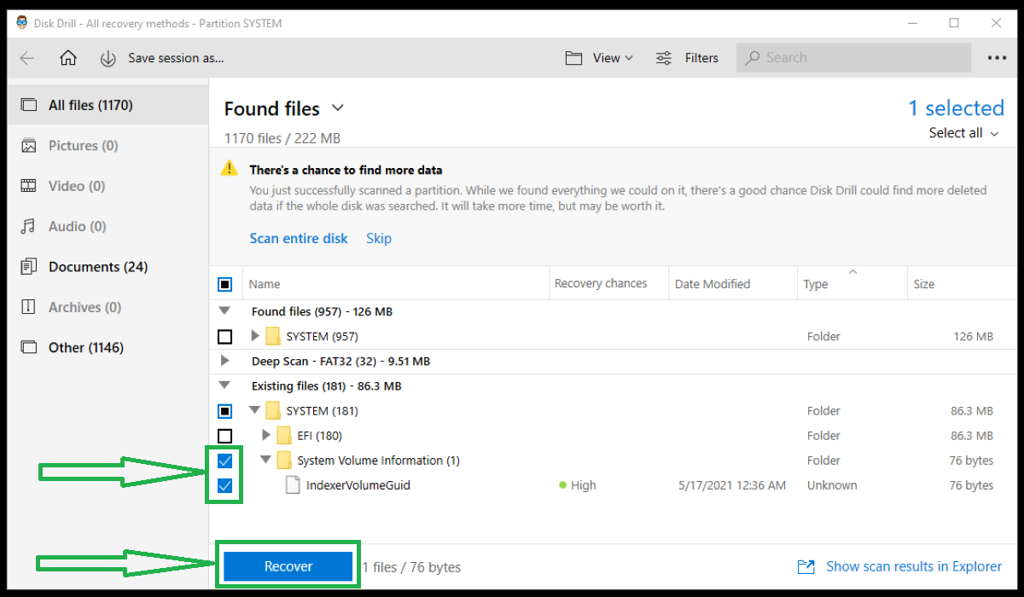Open the View folder icon menu
Viewport: 1024px width, 597px height.
click(x=573, y=58)
